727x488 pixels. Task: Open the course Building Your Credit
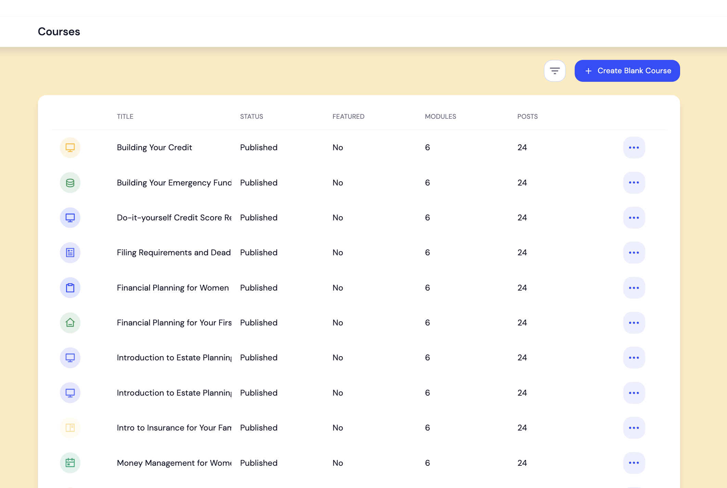coord(154,147)
